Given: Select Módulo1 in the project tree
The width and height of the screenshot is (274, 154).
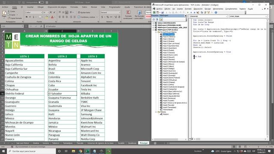Looking at the screenshot, I should (x=166, y=114).
